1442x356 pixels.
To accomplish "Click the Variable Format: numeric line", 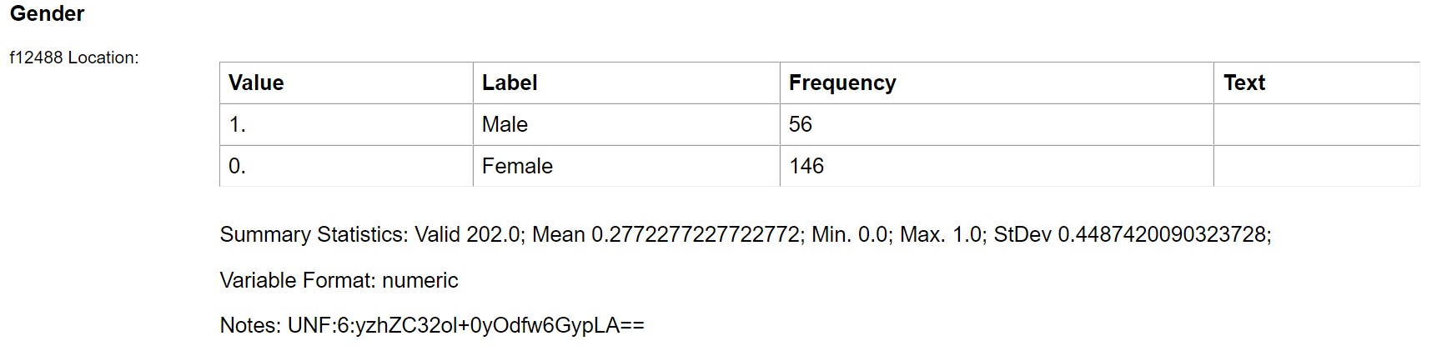I will (339, 280).
